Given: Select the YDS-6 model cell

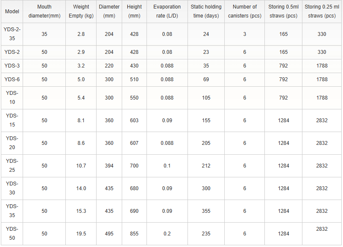Looking at the screenshot, I should (x=12, y=79).
